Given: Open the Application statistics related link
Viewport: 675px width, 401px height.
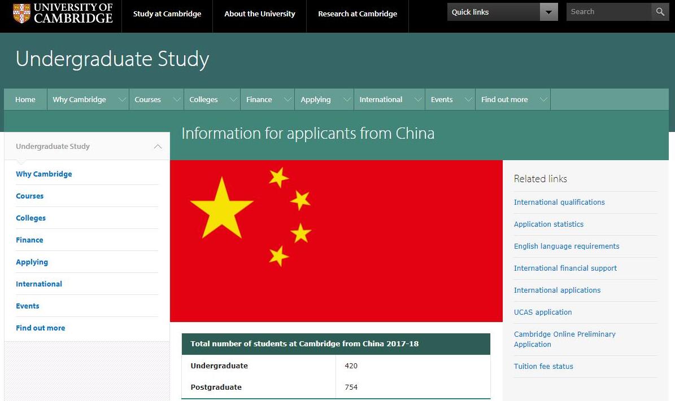Looking at the screenshot, I should tap(548, 224).
